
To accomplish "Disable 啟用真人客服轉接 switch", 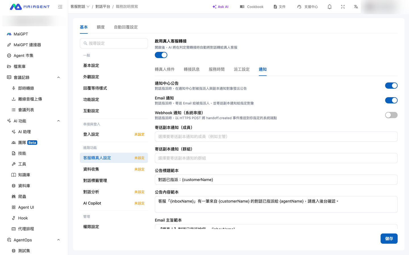I will coord(161,55).
